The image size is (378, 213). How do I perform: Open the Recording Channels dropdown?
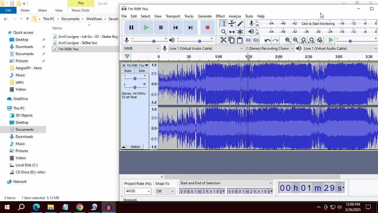[x=270, y=49]
